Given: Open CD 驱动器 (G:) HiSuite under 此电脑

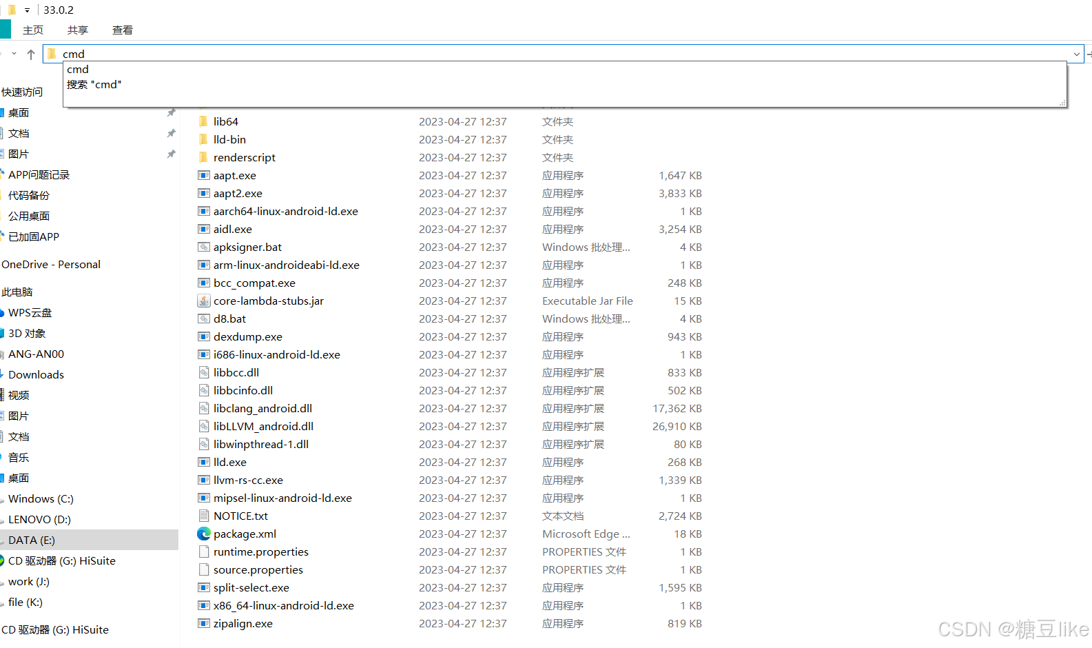Looking at the screenshot, I should coord(62,561).
